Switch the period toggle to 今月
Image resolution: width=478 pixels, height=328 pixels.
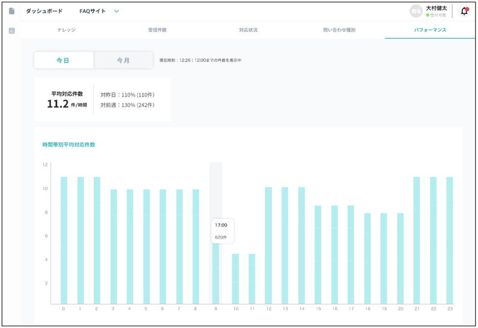point(123,60)
